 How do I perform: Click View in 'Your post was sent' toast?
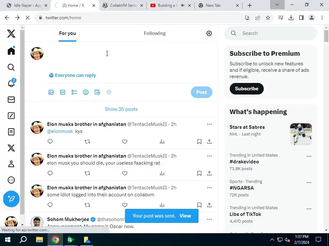point(185,216)
